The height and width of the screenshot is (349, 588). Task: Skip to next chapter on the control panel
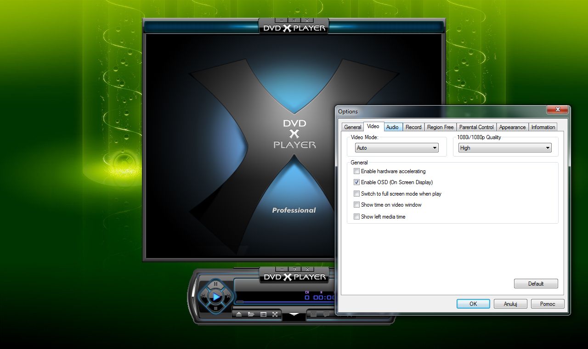tap(228, 297)
